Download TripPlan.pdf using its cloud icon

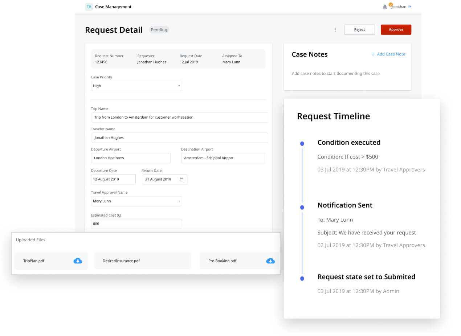point(78,261)
